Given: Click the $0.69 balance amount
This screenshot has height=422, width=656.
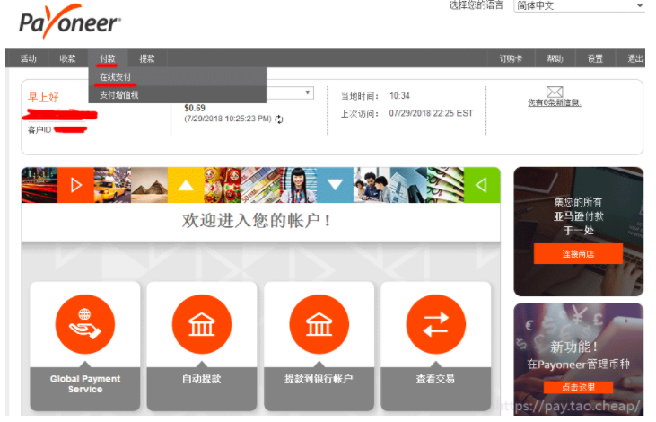Looking at the screenshot, I should 195,108.
